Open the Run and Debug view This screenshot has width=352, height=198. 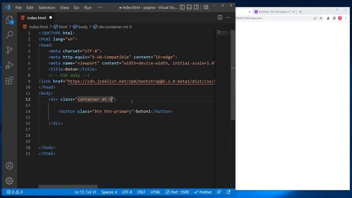pos(9,65)
